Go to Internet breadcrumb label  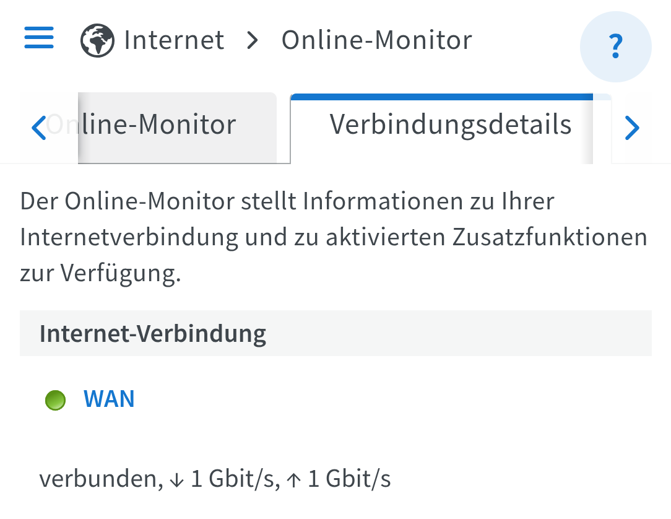click(x=174, y=40)
